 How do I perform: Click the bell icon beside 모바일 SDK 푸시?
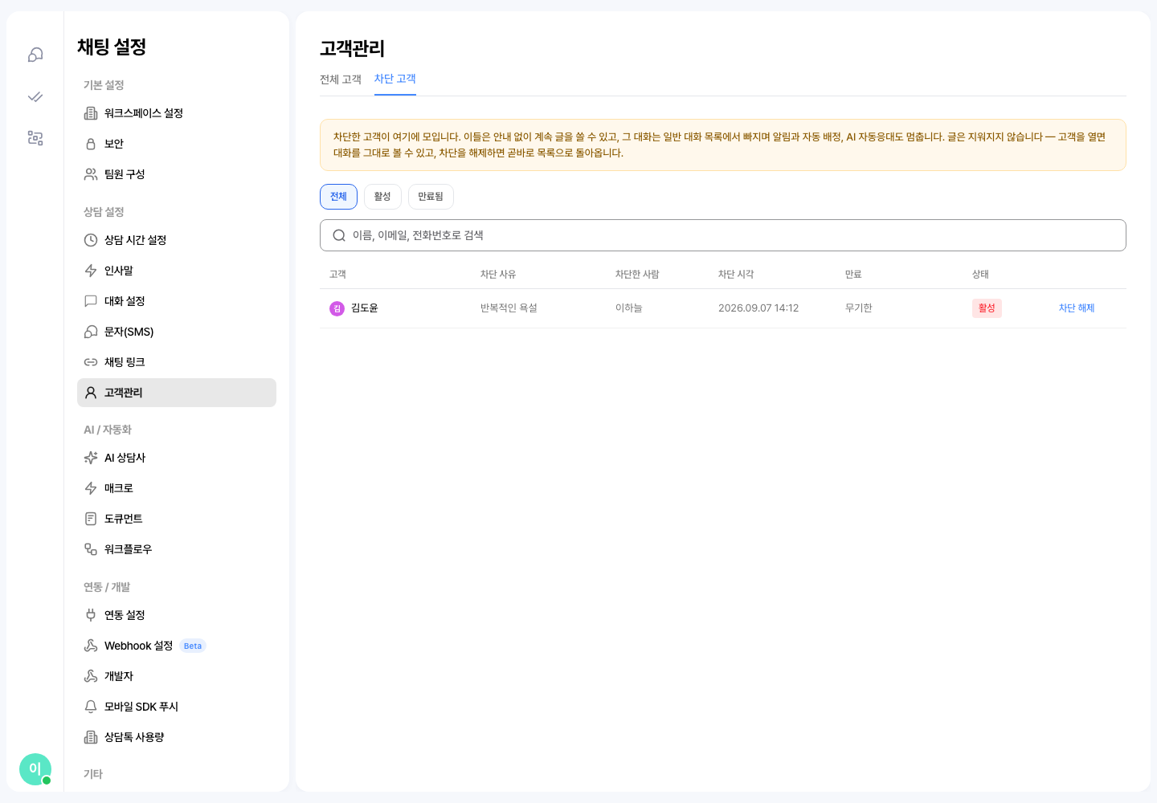[91, 707]
